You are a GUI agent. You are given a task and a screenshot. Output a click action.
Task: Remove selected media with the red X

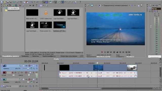point(20,5)
